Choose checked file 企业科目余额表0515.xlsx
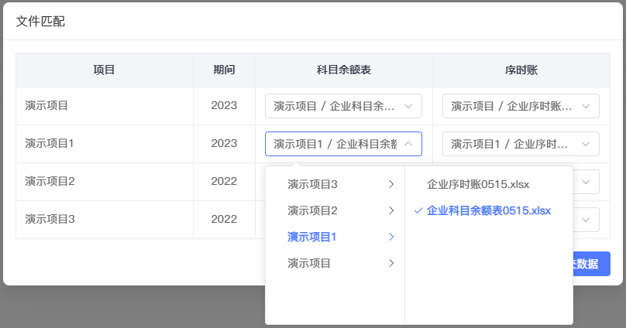 click(x=489, y=210)
